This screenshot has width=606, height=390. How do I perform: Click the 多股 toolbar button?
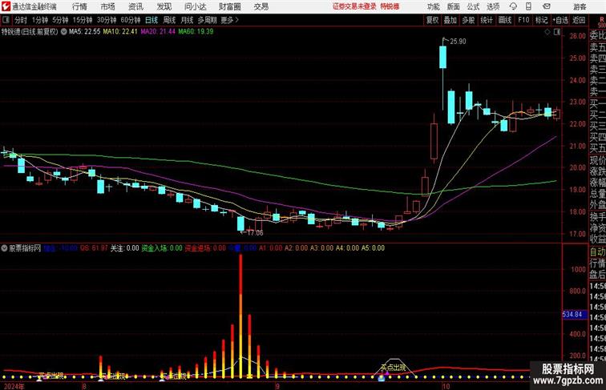[468, 20]
